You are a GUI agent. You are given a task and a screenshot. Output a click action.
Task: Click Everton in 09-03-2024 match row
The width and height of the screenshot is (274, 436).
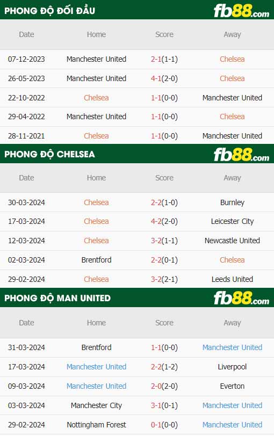[232, 386]
